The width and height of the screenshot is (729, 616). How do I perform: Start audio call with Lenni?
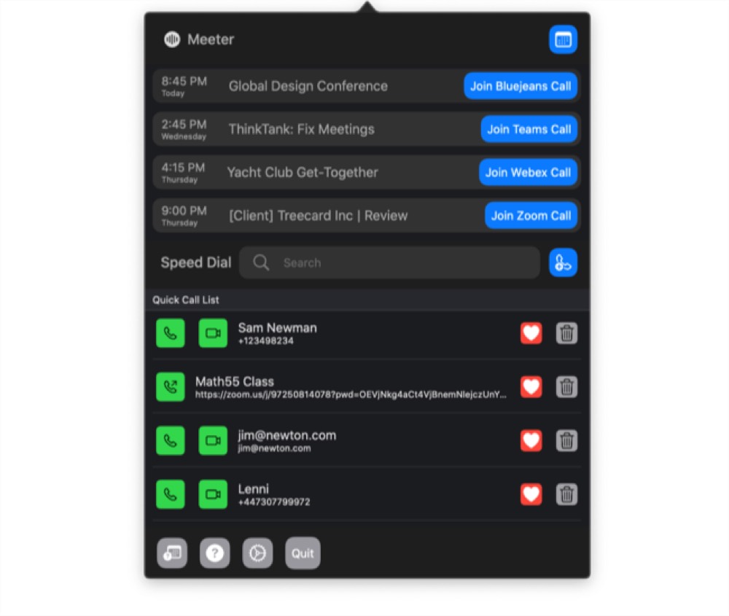[x=170, y=494]
